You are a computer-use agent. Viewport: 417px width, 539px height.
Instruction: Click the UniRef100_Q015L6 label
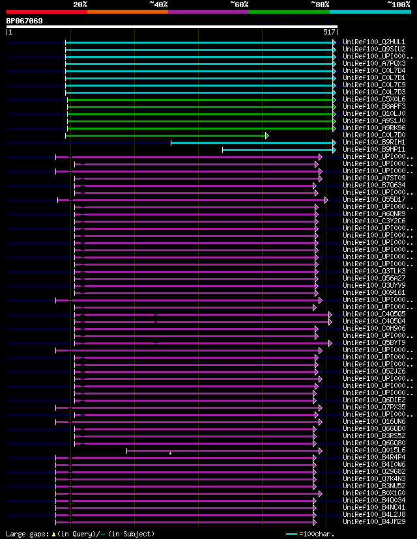click(x=374, y=450)
